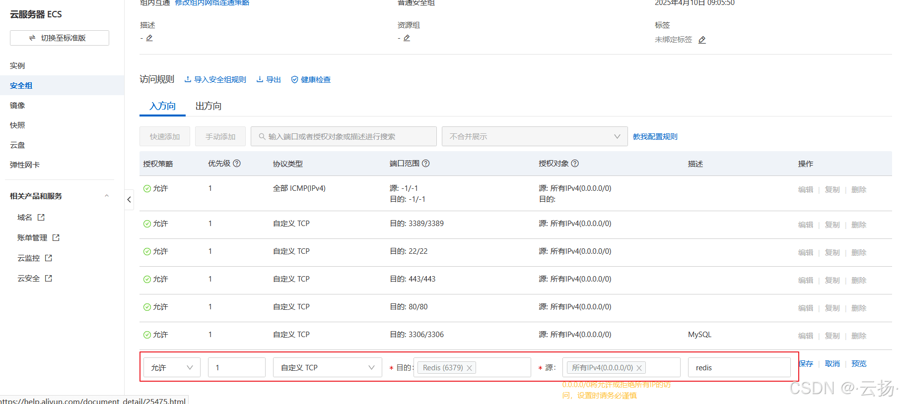Open the 自定义 TCP protocol dropdown
The height and width of the screenshot is (404, 901).
[327, 368]
